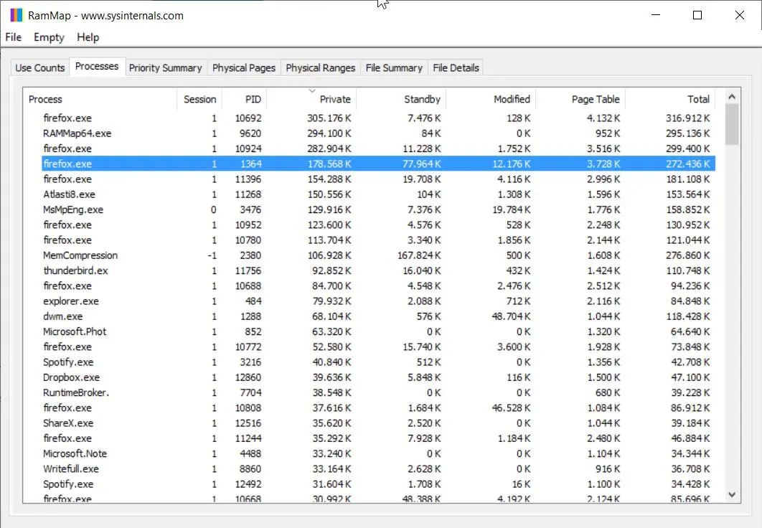Sort by the Page Table column header
Screen dimensions: 762x528
pyautogui.click(x=580, y=99)
